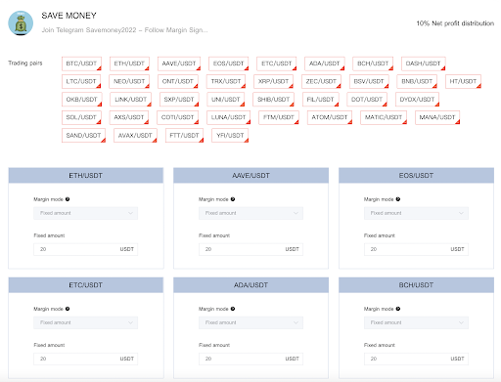Toggle the BCH/USDT trading pair tag
The image size is (501, 382).
(373, 64)
